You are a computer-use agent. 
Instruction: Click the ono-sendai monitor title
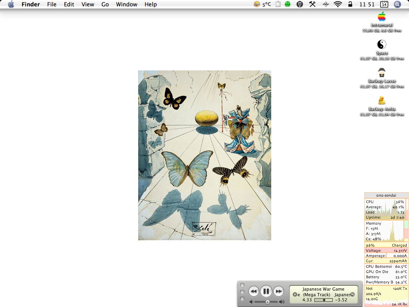click(386, 195)
